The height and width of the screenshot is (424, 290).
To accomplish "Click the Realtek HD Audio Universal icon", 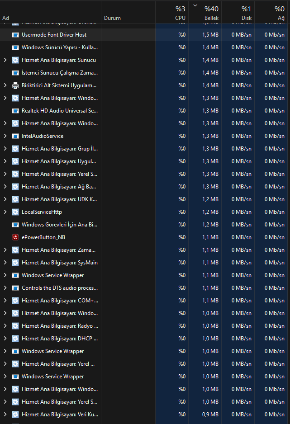I will (x=15, y=111).
